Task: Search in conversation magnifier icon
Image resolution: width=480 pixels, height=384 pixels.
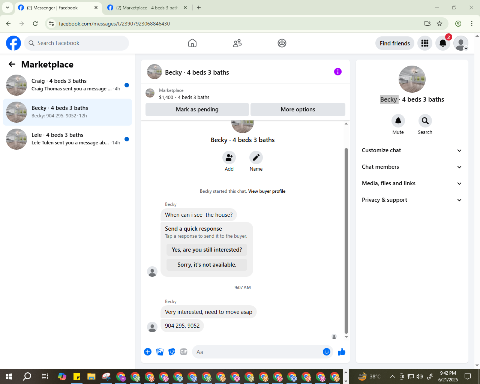Action: click(x=425, y=121)
